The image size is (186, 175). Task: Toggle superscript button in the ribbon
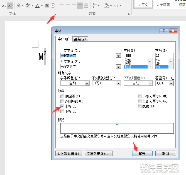tap(10, 6)
